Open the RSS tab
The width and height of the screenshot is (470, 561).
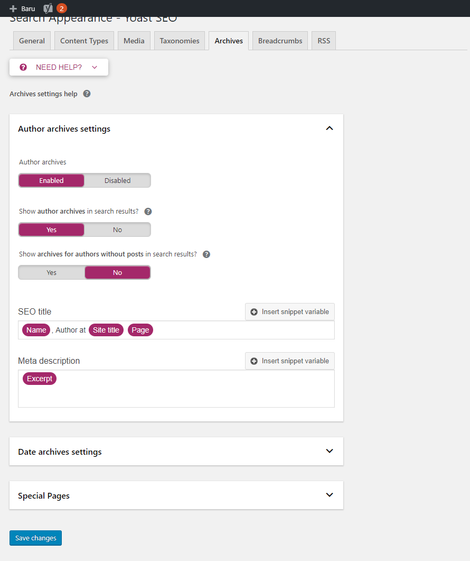[324, 41]
